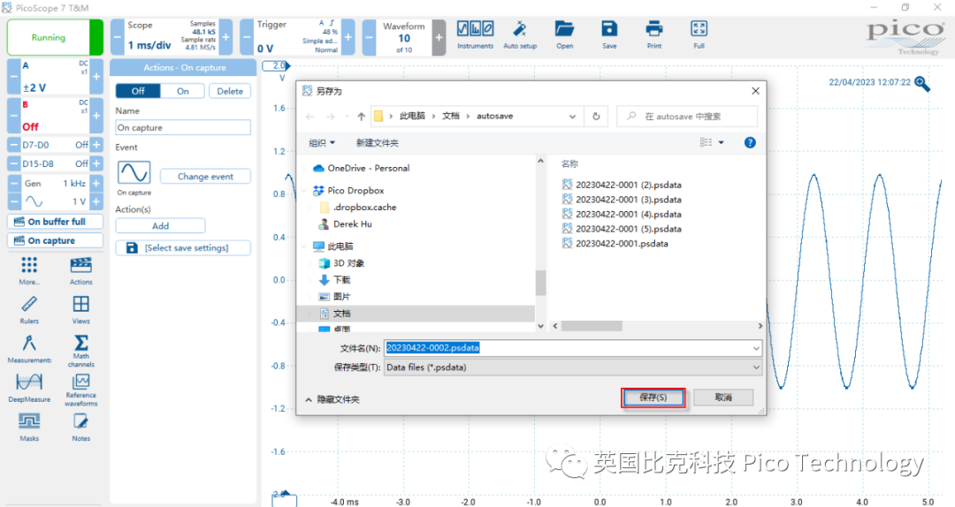The height and width of the screenshot is (507, 955).
Task: Open the Instruments panel icon
Action: click(x=475, y=28)
